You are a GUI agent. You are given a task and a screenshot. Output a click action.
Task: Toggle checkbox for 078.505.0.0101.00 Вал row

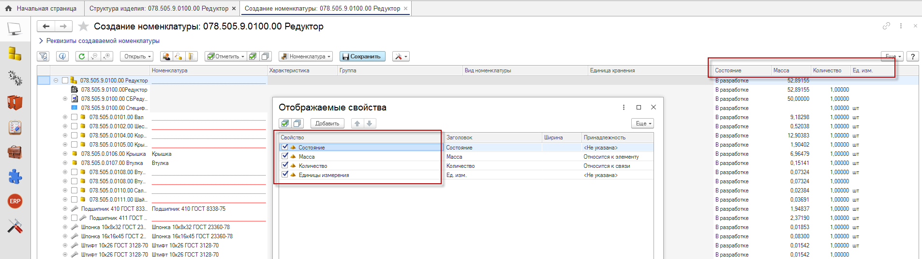coord(74,117)
